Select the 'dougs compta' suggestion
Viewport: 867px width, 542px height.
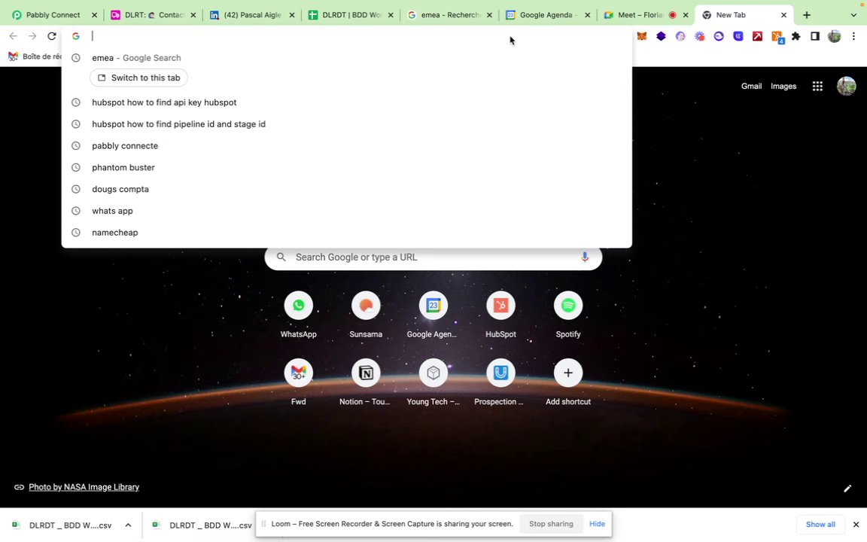tap(347, 189)
